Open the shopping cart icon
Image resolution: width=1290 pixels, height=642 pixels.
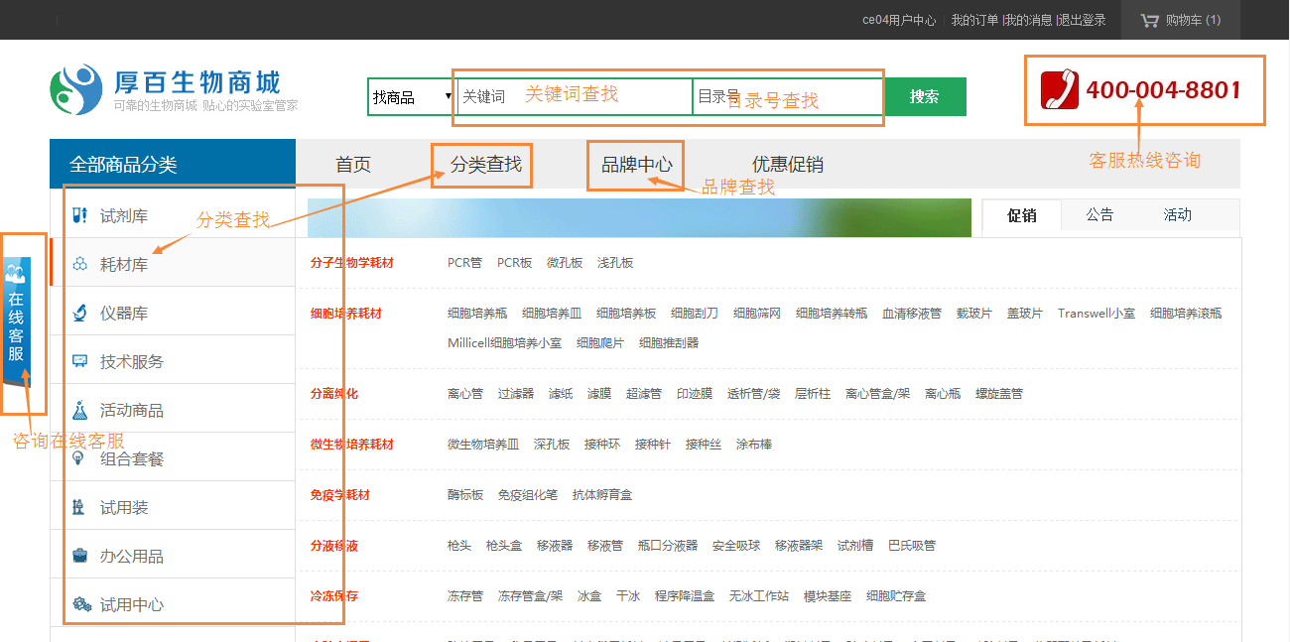tap(1149, 20)
